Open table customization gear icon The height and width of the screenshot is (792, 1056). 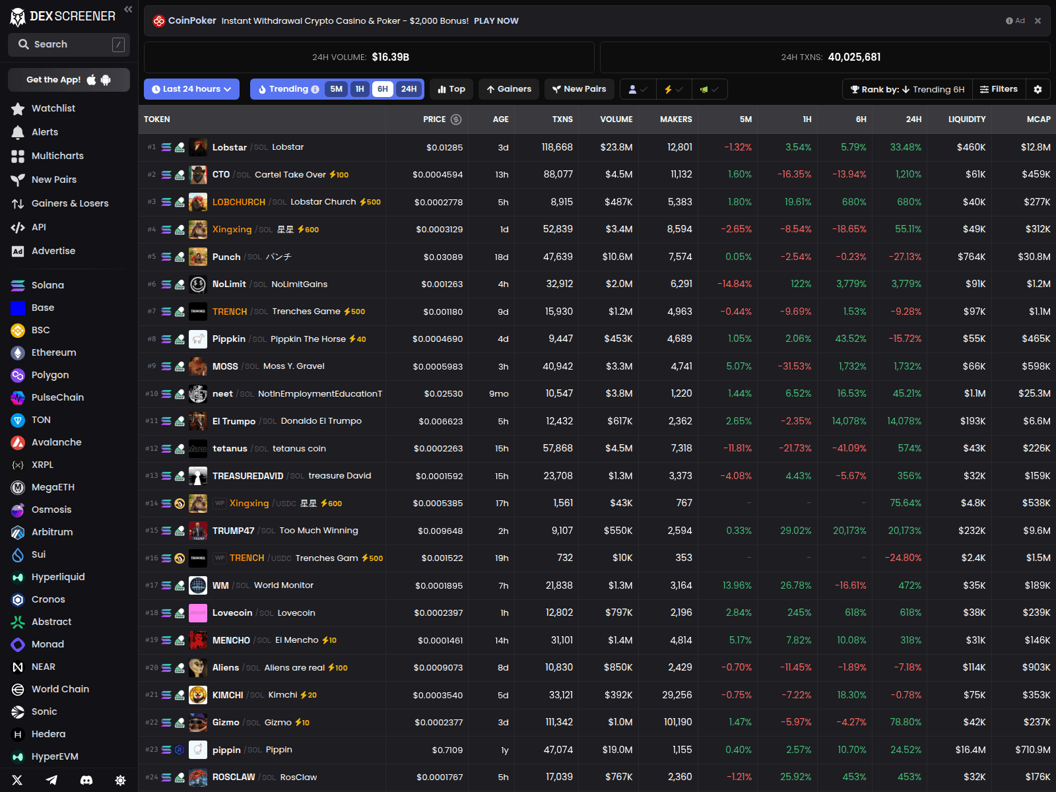point(1038,89)
